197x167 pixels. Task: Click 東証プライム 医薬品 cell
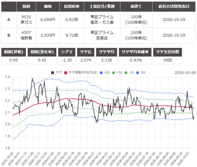click(x=102, y=36)
